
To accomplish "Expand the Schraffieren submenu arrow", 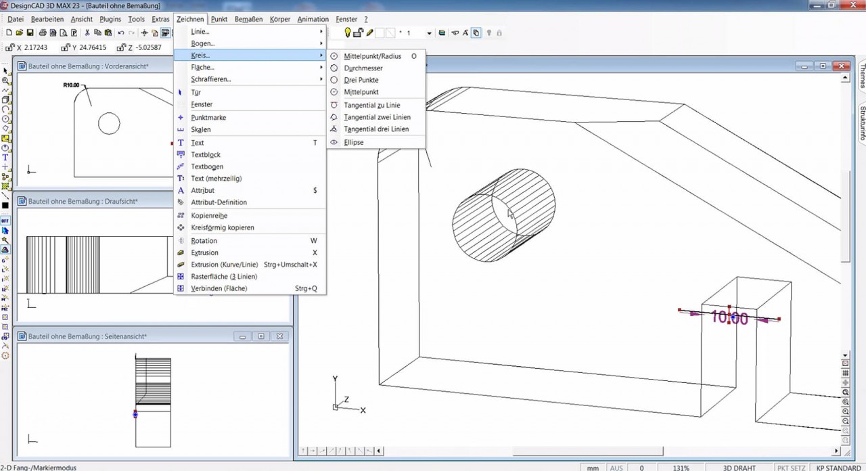I will [321, 79].
